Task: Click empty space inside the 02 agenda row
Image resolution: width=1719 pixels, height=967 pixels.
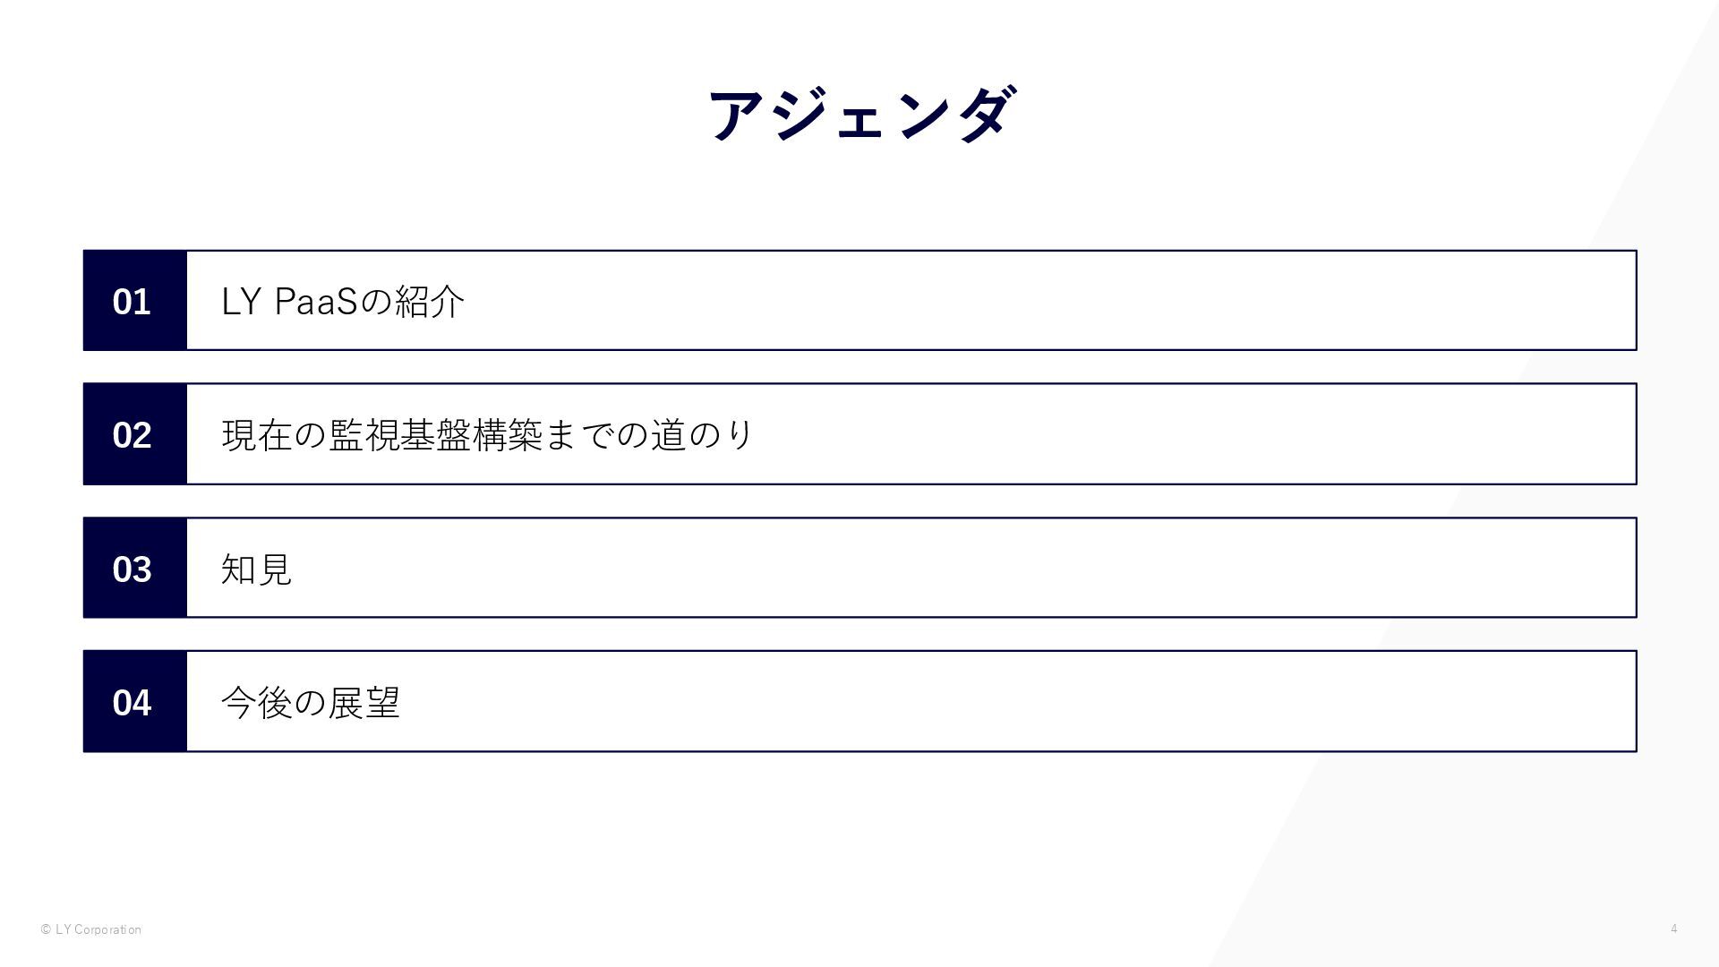Action: coord(1164,434)
